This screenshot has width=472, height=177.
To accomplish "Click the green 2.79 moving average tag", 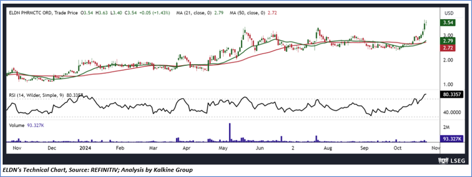I will [x=448, y=41].
